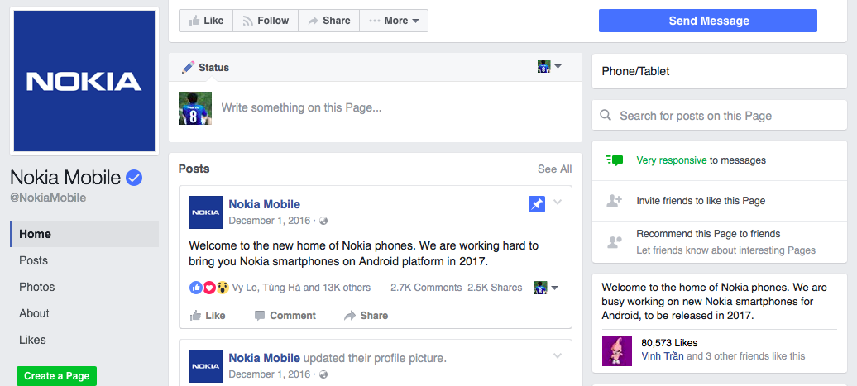
Task: Click the Nokia logo profile picture
Action: coord(84,81)
